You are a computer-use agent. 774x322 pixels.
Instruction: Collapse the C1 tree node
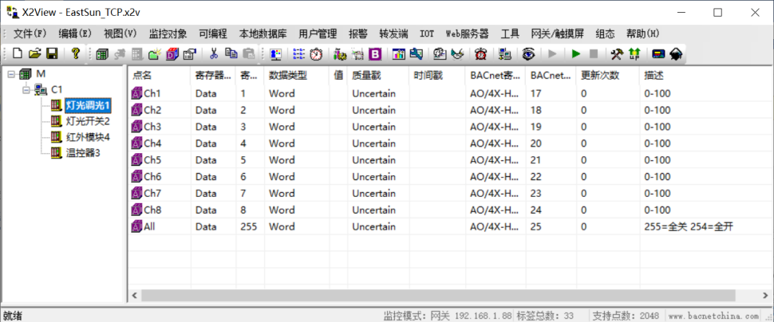[x=26, y=90]
